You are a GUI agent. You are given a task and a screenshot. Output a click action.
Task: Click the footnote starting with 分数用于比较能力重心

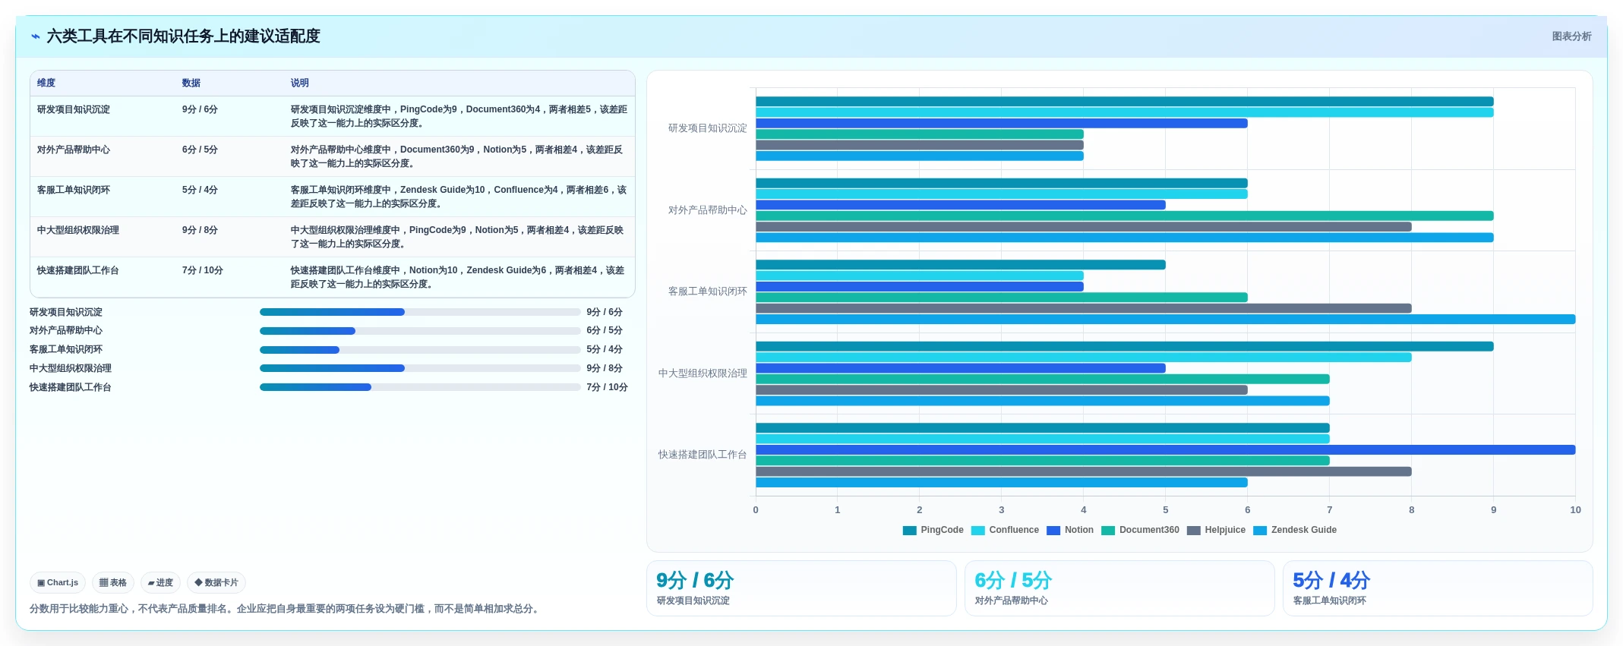[286, 609]
